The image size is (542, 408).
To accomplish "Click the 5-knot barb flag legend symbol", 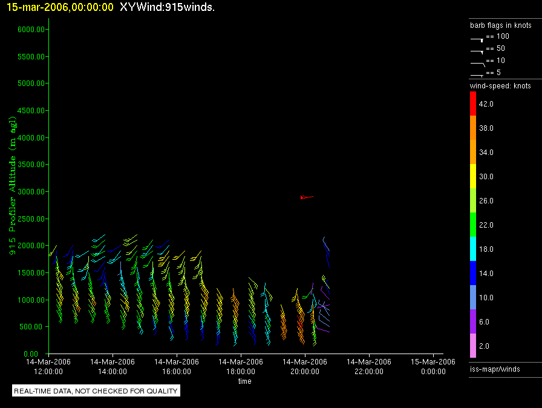I will point(477,75).
